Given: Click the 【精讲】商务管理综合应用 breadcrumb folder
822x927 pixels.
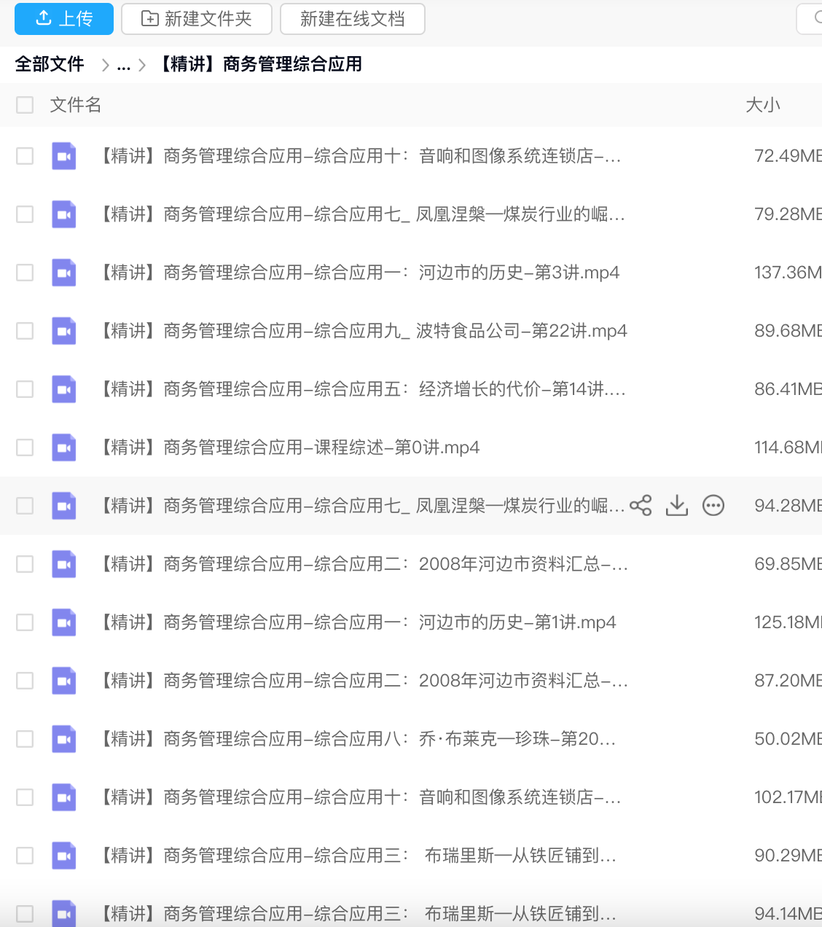Looking at the screenshot, I should [x=259, y=64].
